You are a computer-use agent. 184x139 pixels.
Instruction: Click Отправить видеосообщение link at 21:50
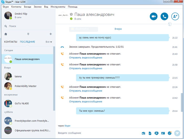point(85,68)
